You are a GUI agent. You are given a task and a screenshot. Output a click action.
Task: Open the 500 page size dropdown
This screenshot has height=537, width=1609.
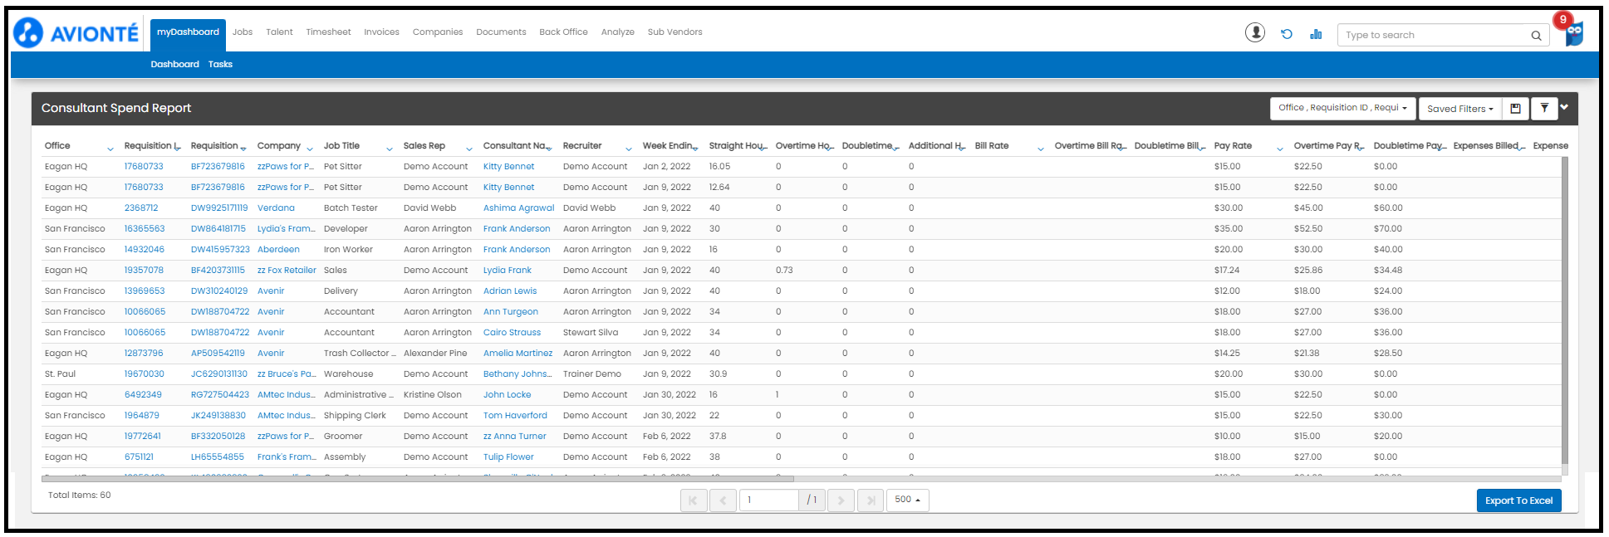click(x=907, y=500)
